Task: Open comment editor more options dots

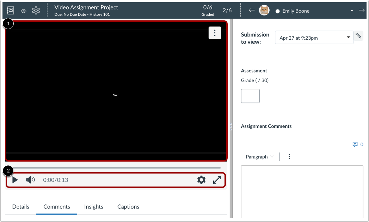Action: (x=289, y=157)
